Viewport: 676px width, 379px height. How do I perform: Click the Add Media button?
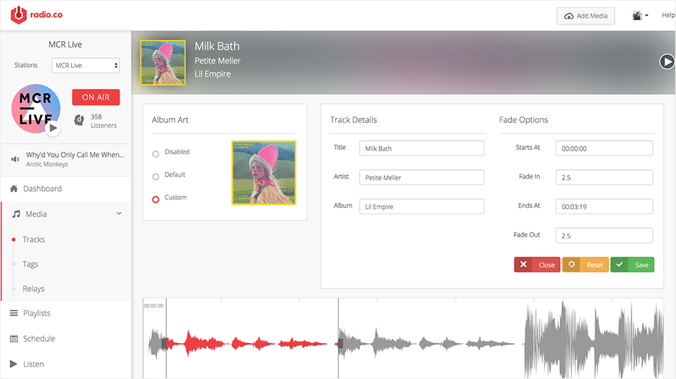[x=586, y=16]
